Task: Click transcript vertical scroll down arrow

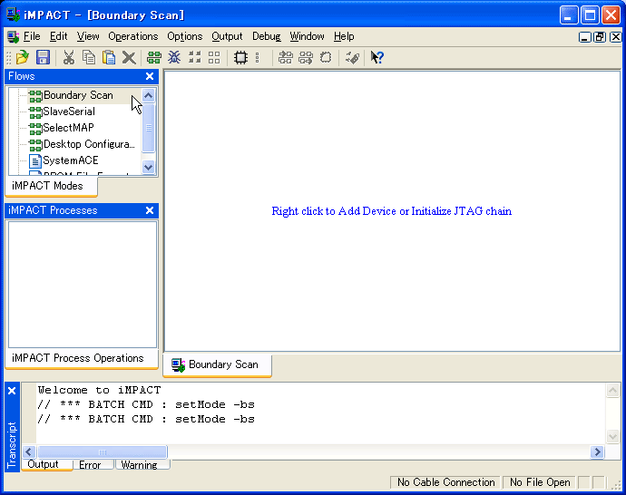Action: (x=612, y=436)
